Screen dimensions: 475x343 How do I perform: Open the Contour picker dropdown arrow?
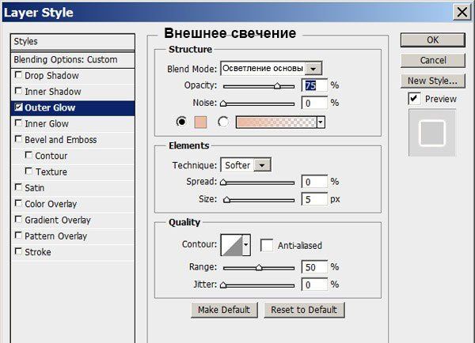[246, 245]
